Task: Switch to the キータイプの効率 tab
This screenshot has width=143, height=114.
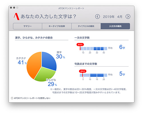Action: tap(57, 26)
